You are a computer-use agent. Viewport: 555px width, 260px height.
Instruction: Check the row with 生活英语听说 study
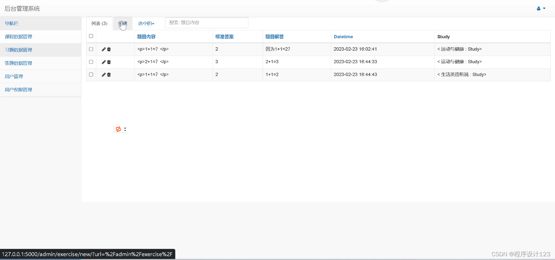(91, 74)
